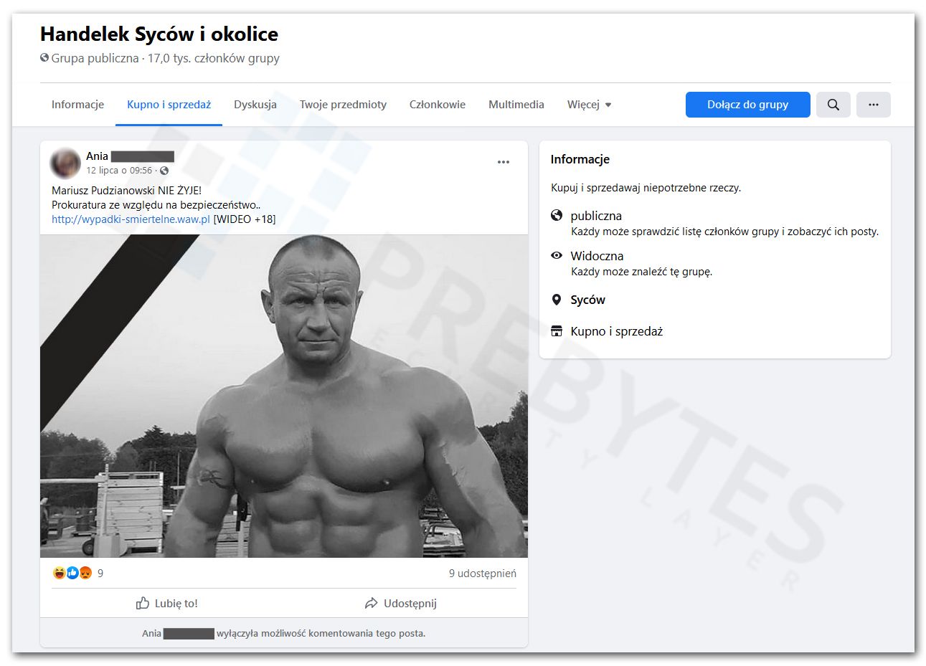
Task: Expand the 'Więcej' dropdown
Action: point(589,105)
